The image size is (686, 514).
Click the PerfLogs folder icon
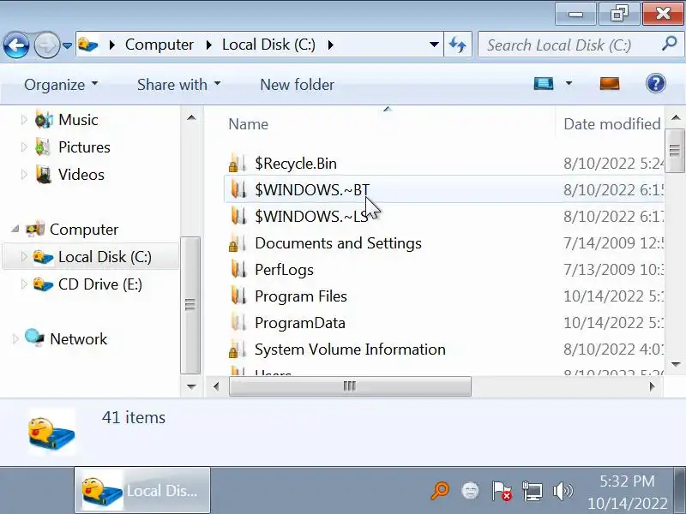(x=238, y=270)
